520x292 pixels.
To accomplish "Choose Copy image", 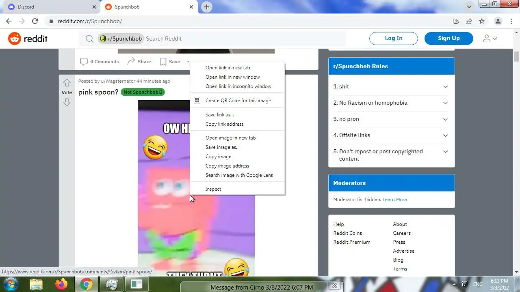I will click(237, 157).
